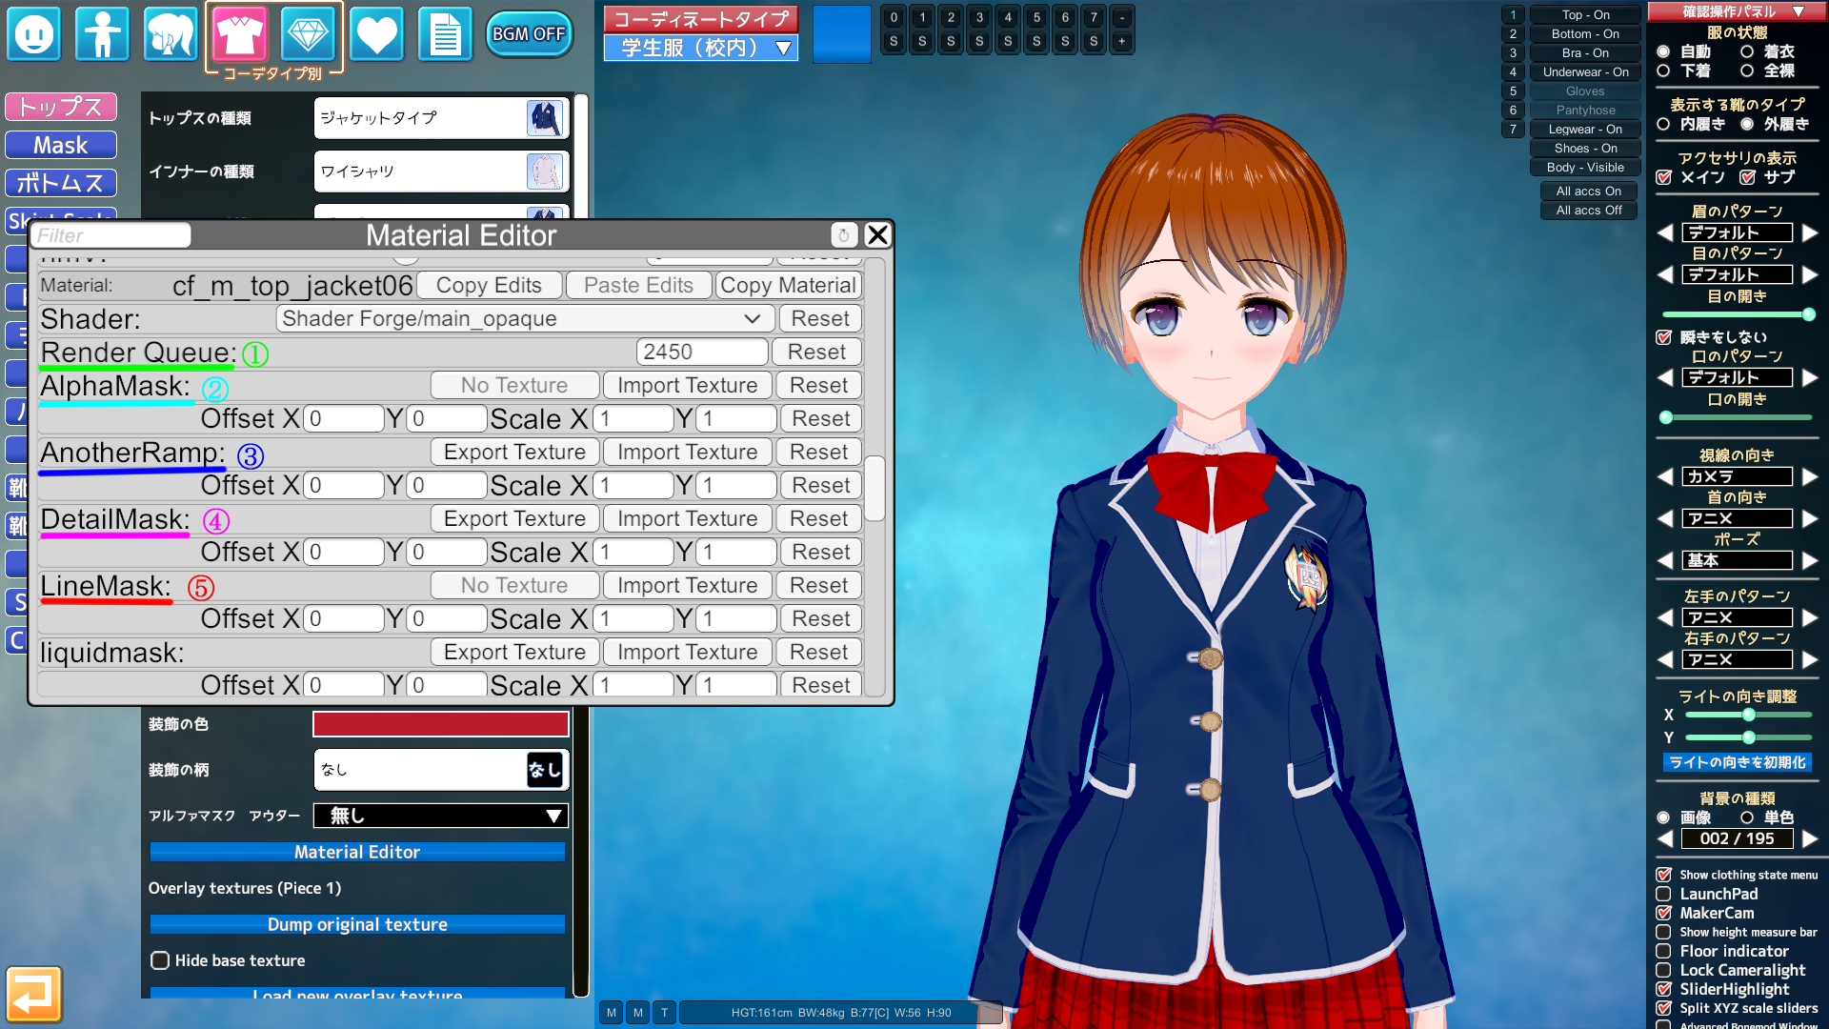This screenshot has height=1029, width=1829.
Task: Click the favorites heart icon
Action: click(x=374, y=34)
